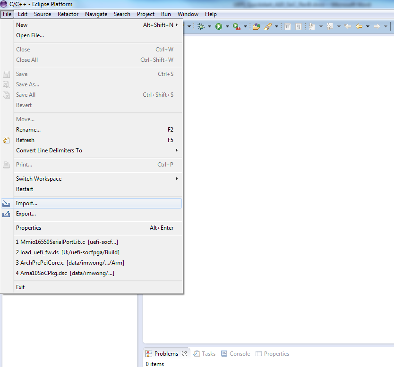Open Previous Annotation dropdown arrow
Image resolution: width=394 pixels, height=367 pixels.
click(339, 26)
